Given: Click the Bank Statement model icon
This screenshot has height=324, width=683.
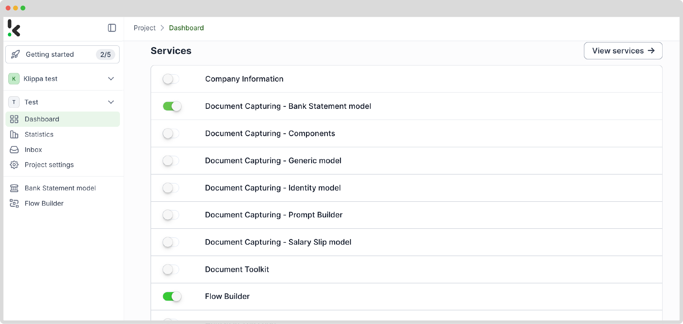Looking at the screenshot, I should [14, 188].
